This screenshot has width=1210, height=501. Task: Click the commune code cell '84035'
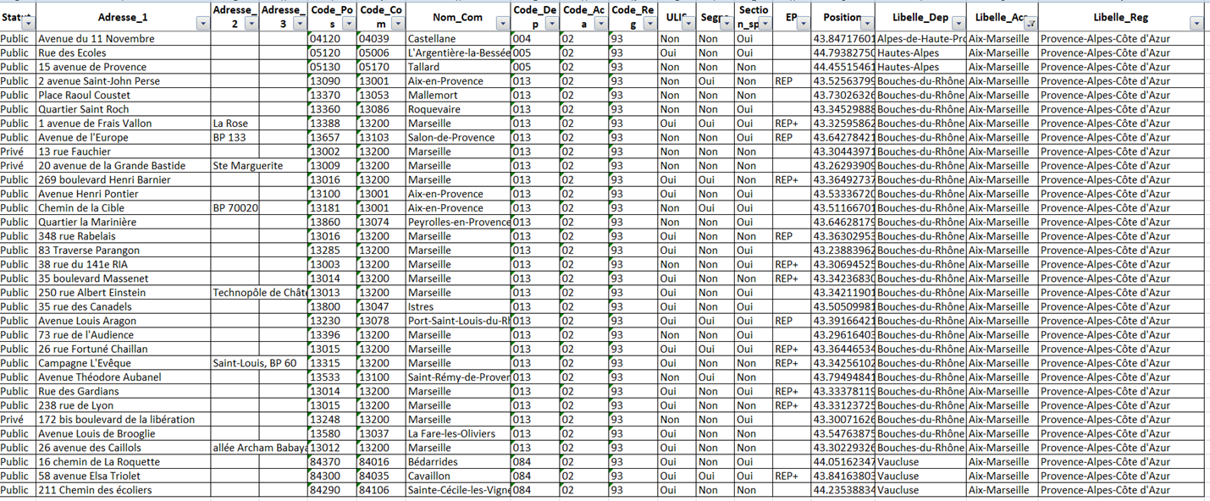click(381, 476)
